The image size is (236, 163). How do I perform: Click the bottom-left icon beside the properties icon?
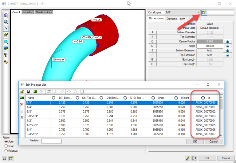click(5, 158)
